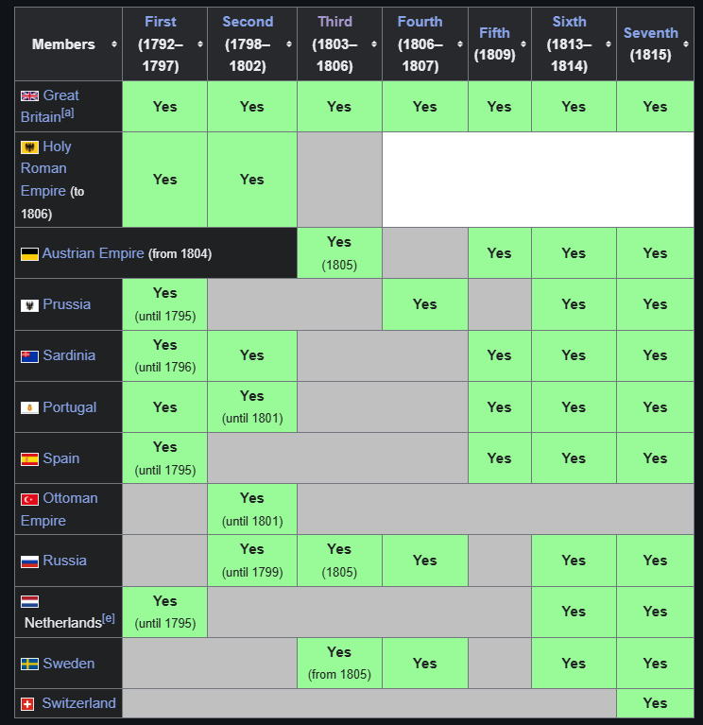Screen dimensions: 703x725
Task: Click the Spain flag icon
Action: 29,459
